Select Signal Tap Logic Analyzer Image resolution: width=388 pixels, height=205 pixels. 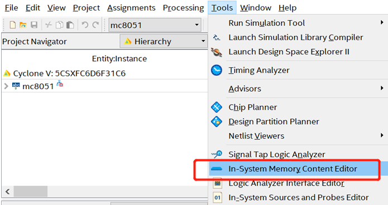pyautogui.click(x=277, y=154)
